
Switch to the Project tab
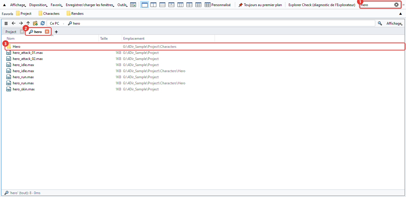tap(11, 32)
